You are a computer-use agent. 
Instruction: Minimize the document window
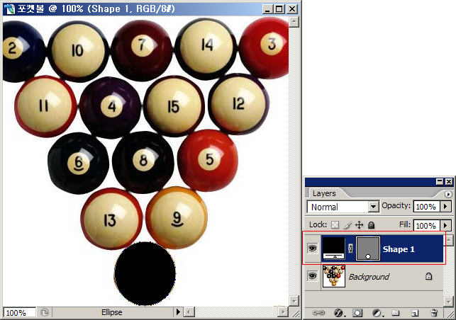(x=267, y=9)
